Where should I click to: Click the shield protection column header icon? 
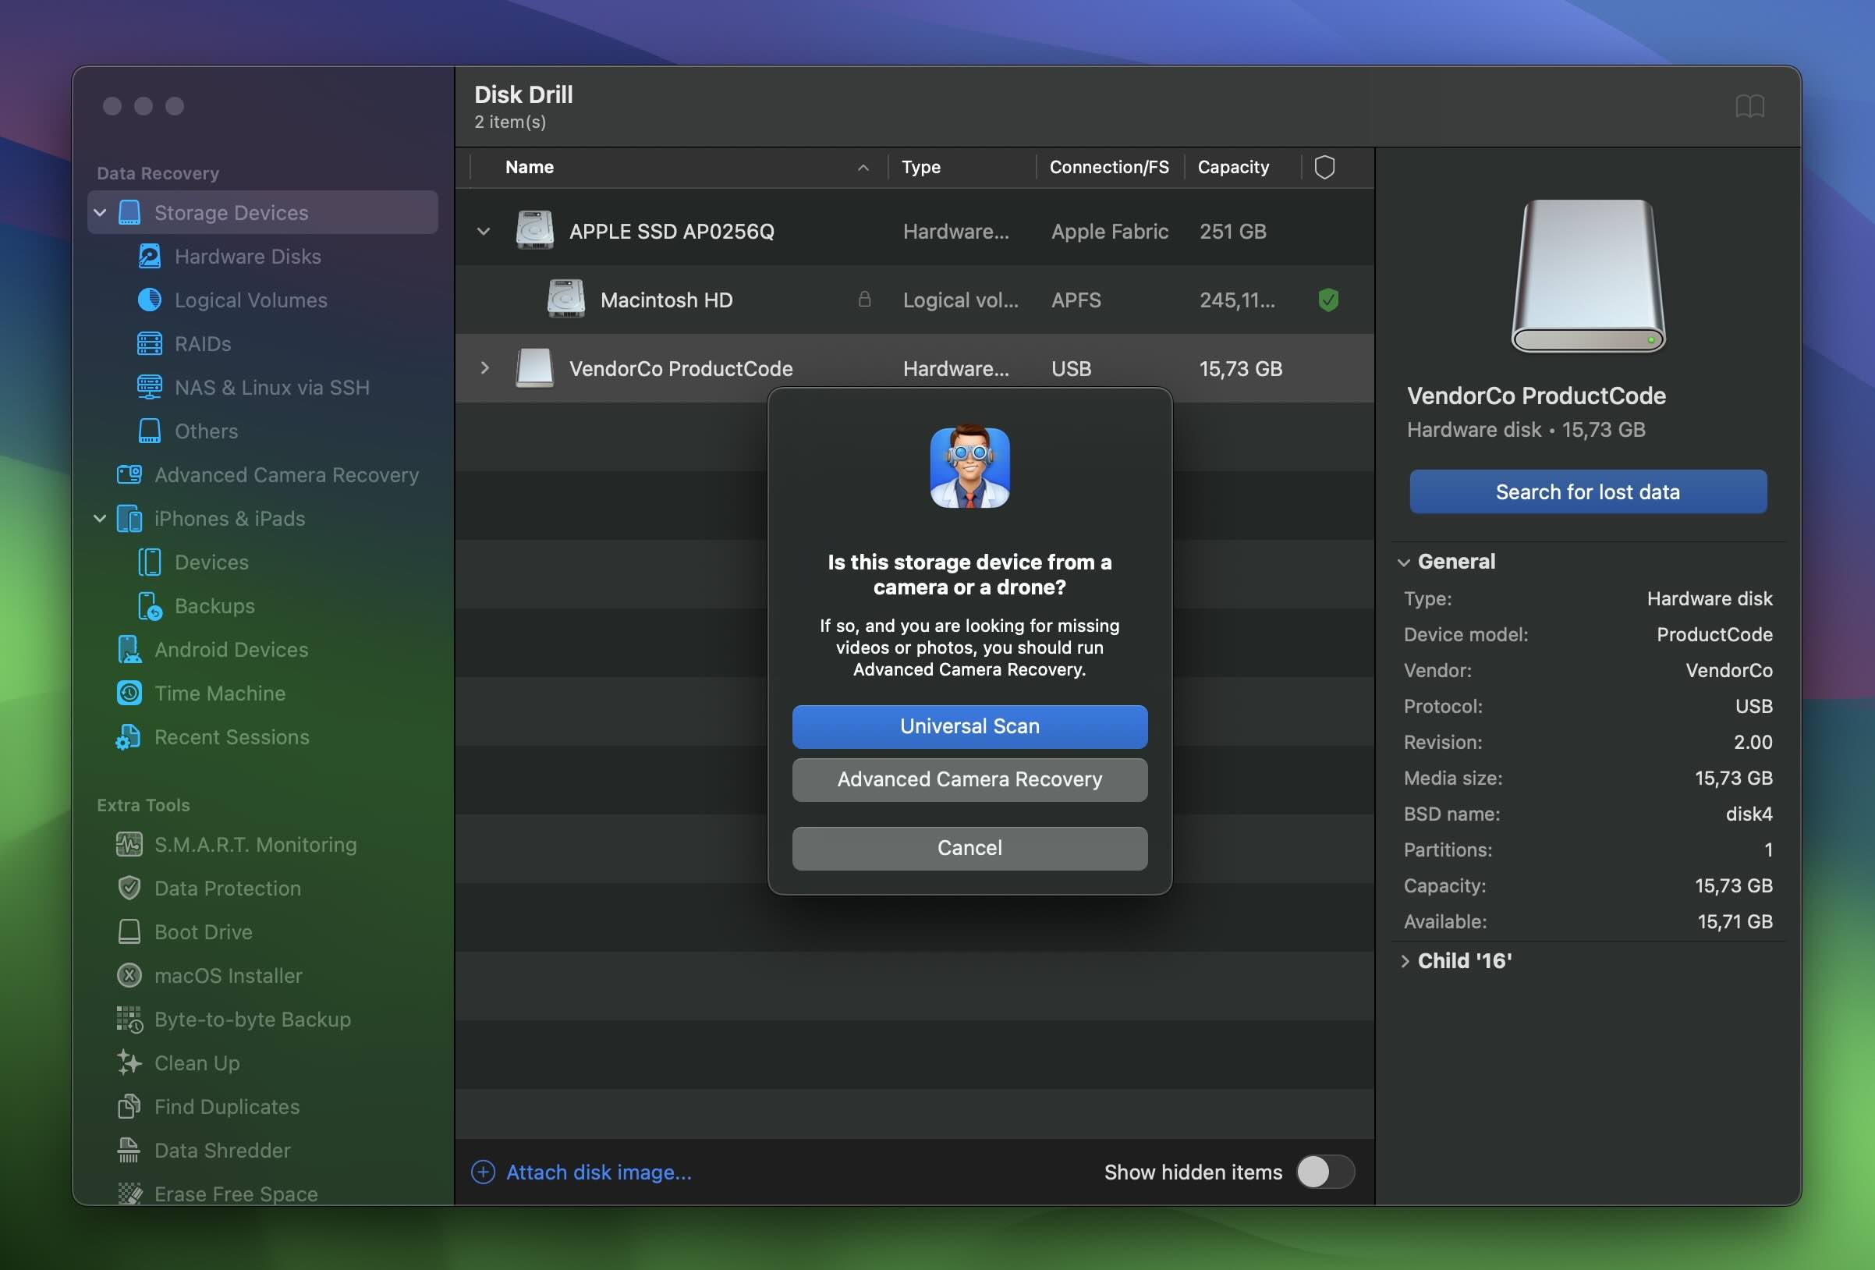click(1324, 167)
